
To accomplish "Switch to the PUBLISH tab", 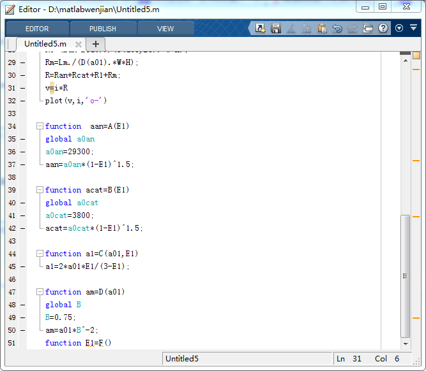I will coord(103,29).
